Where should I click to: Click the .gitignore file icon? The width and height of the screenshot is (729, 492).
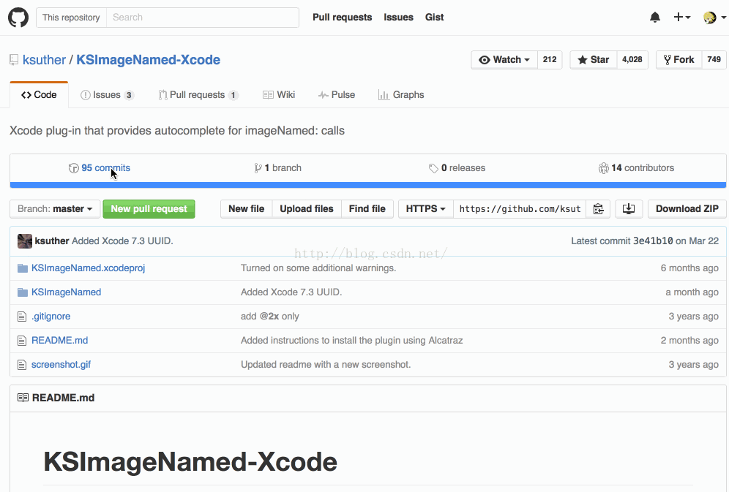(23, 317)
